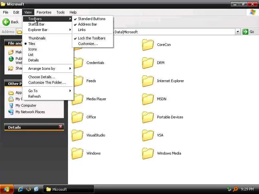Expand the Explorer Bar submenu
Image resolution: width=259 pixels, height=194 pixels.
tap(48, 30)
